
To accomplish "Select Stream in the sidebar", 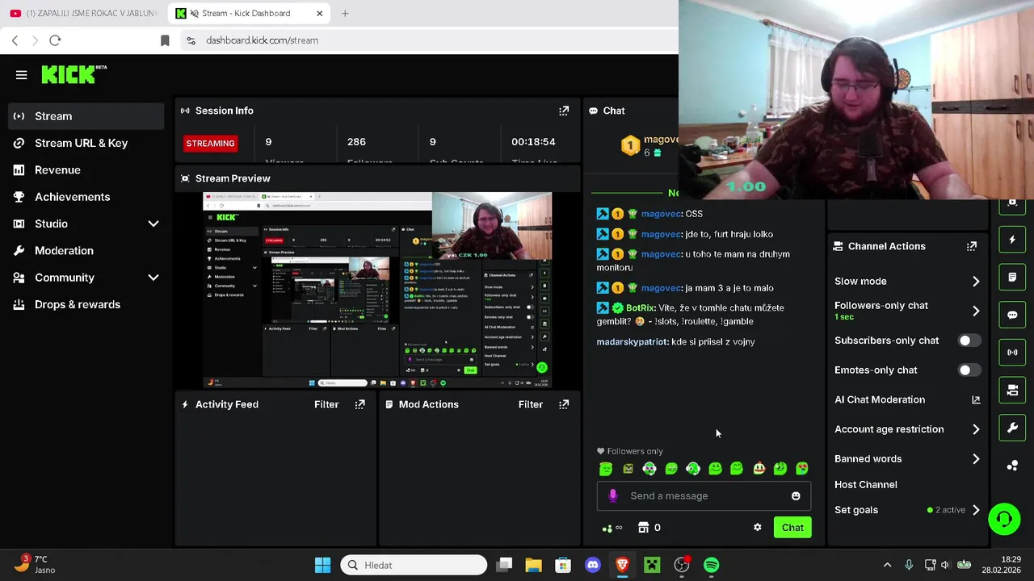I will pos(86,116).
